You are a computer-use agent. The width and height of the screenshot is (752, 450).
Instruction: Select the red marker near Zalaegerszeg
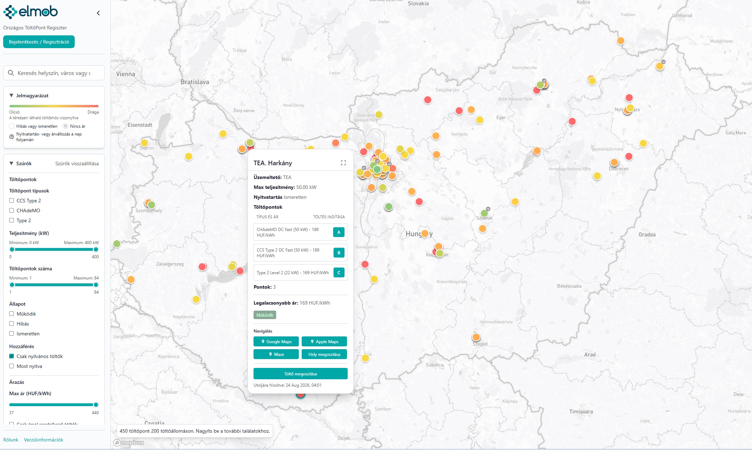203,266
